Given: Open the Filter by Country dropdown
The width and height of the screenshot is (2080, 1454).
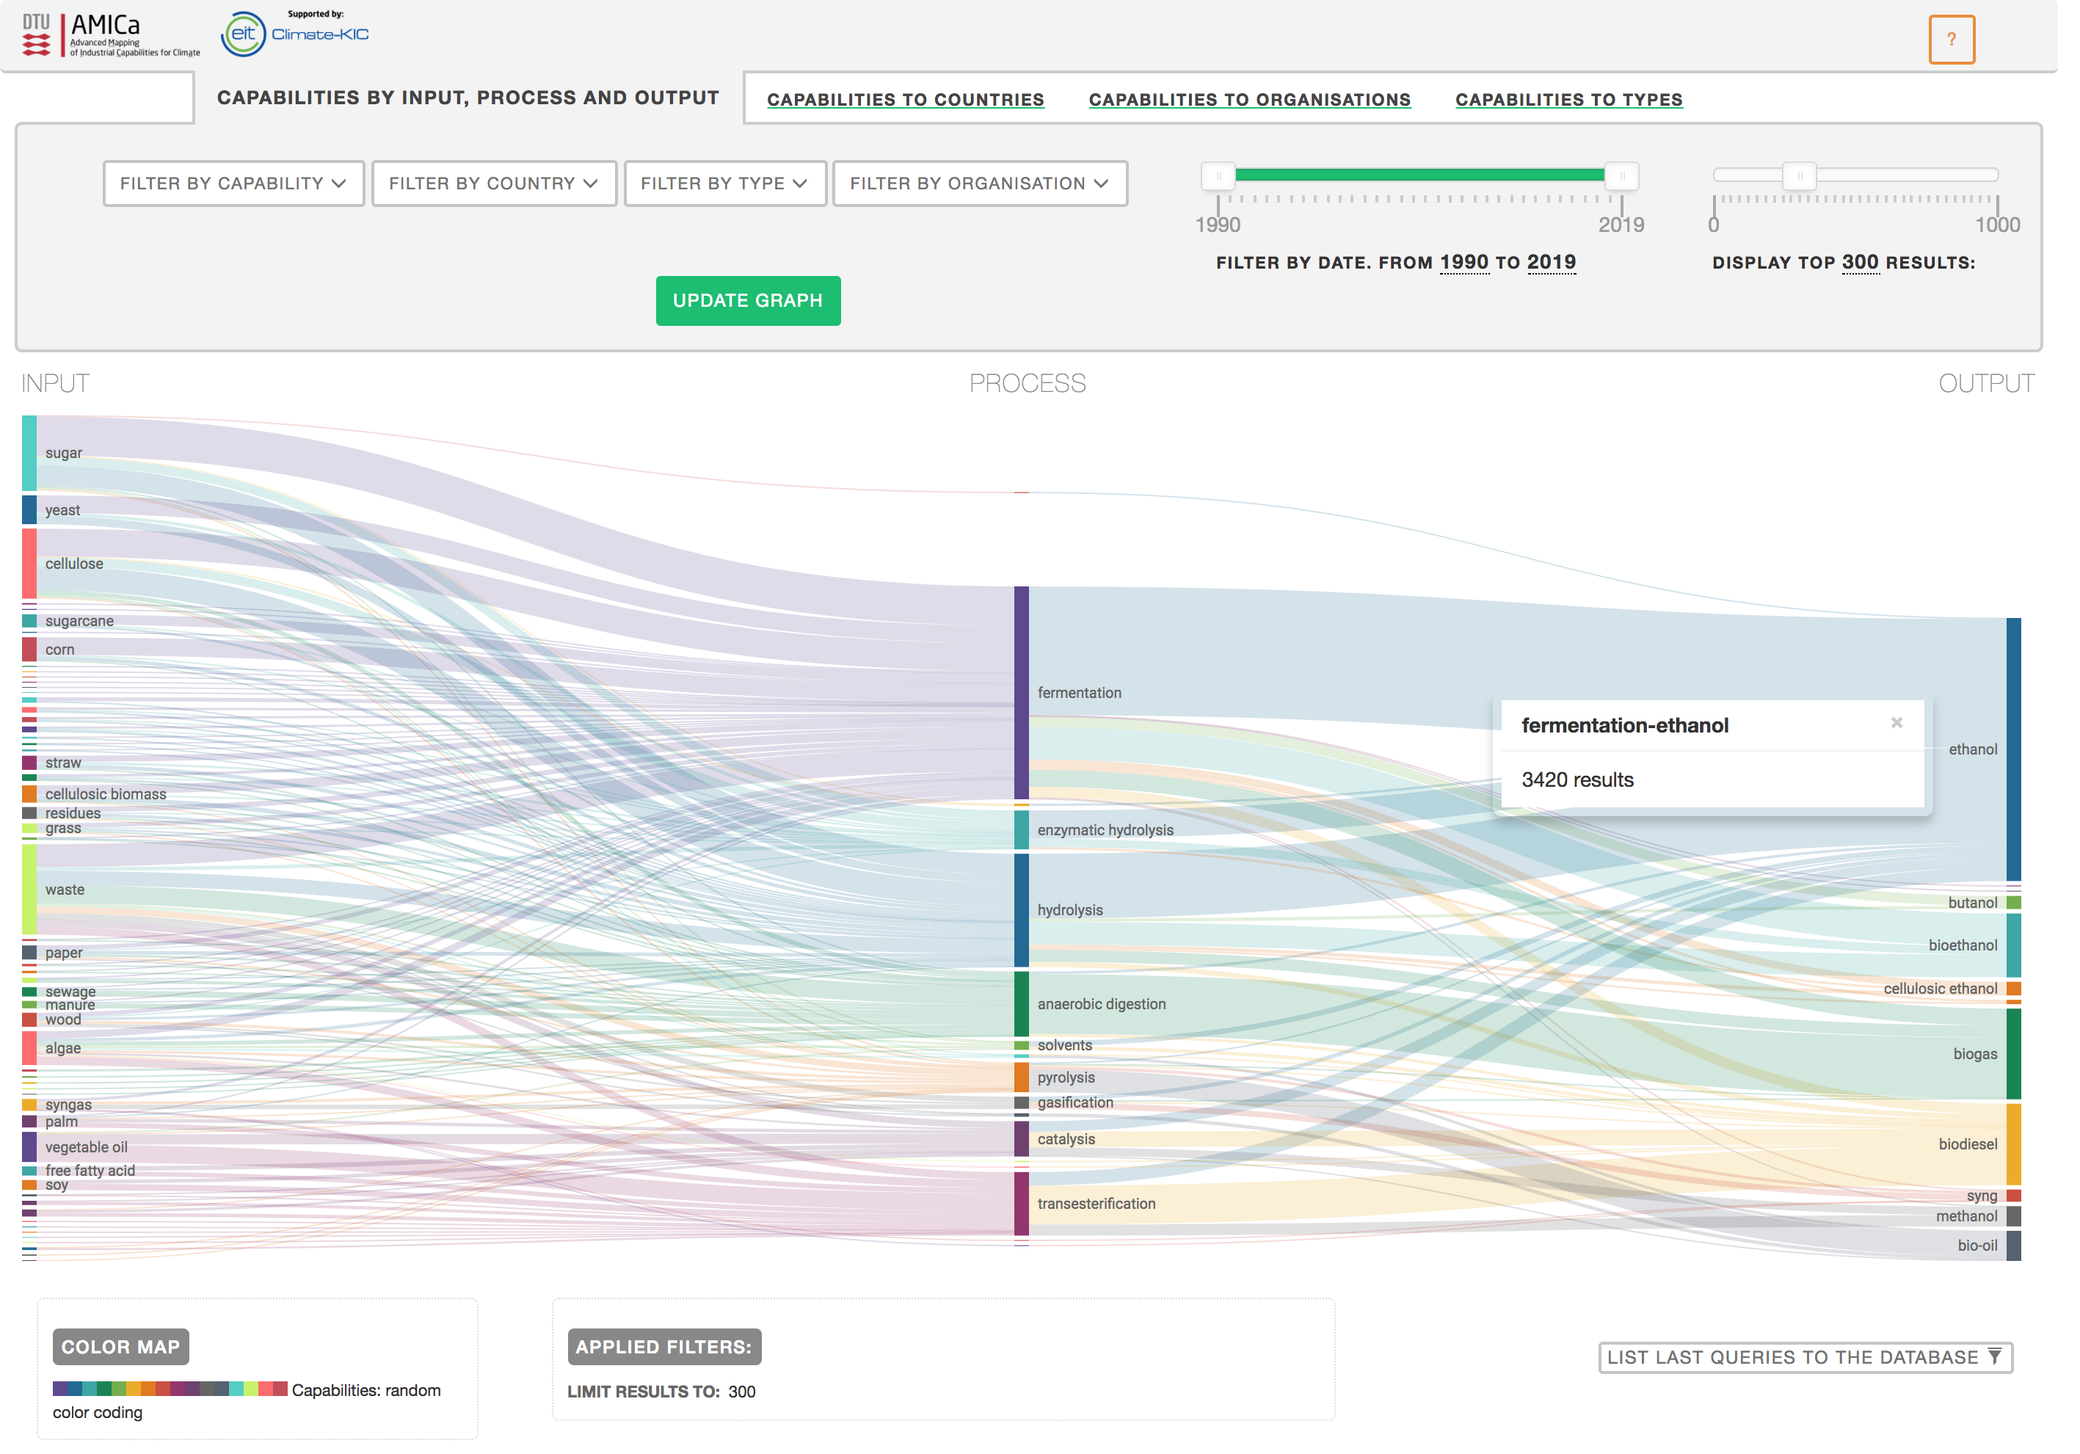Looking at the screenshot, I should 498,186.
